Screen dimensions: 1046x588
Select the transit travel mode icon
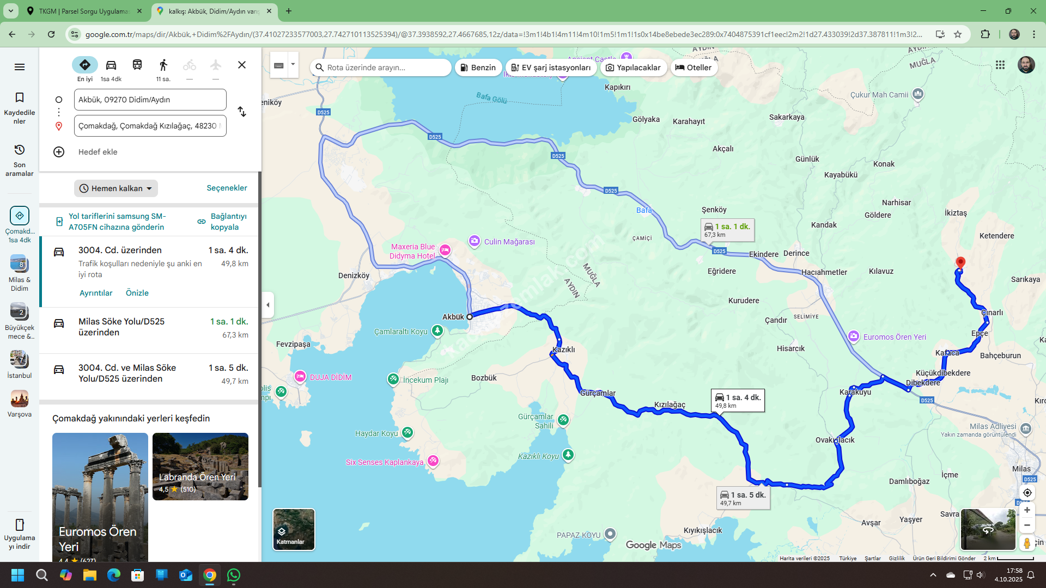click(137, 65)
